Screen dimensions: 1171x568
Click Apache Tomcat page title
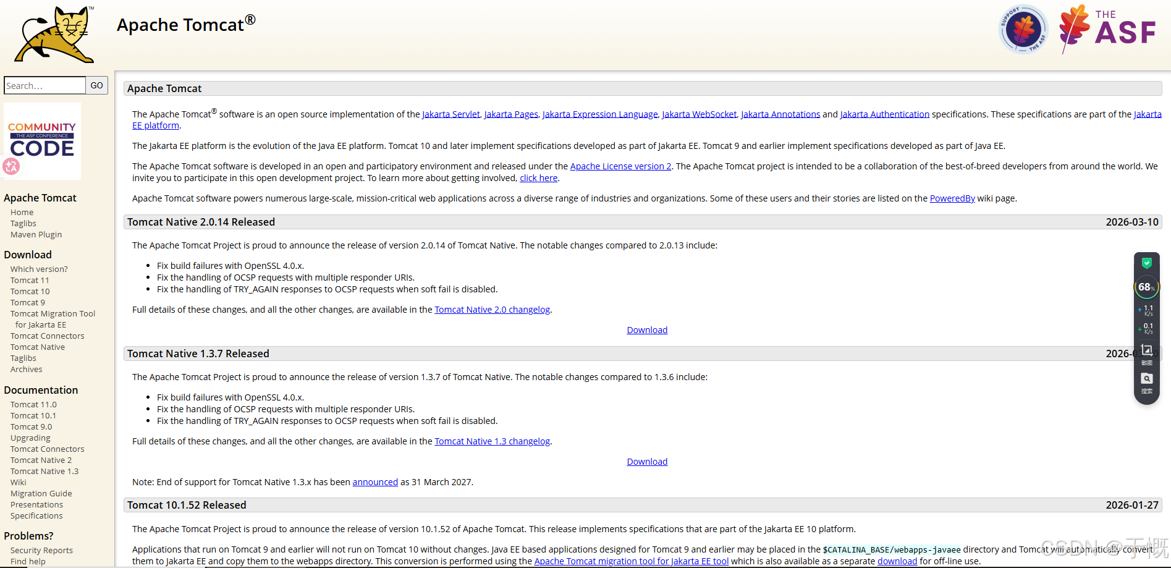pyautogui.click(x=186, y=25)
